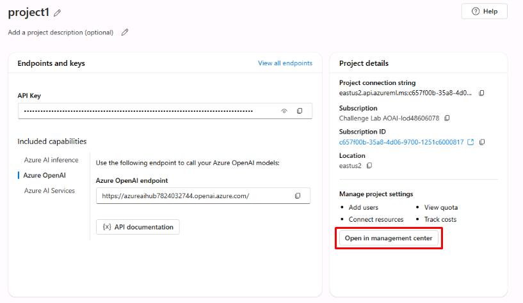This screenshot has height=303, width=523.
Task: Show the API key with eye icon
Action: (284, 111)
